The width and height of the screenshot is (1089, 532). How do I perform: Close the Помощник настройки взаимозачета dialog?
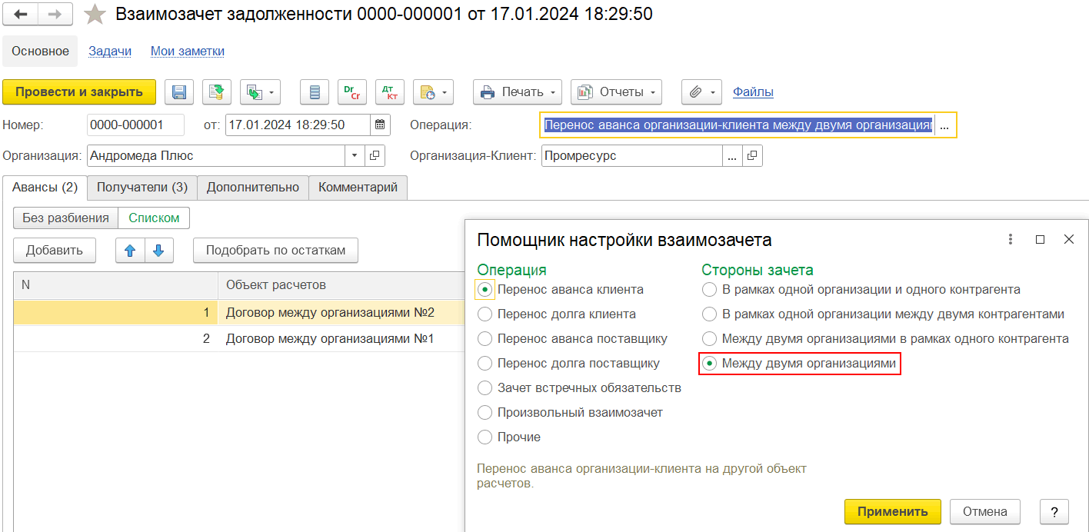[x=1068, y=240]
